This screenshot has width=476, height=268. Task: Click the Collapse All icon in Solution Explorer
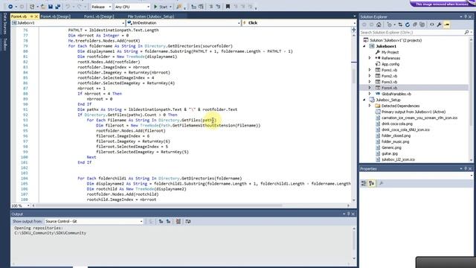pos(415,25)
